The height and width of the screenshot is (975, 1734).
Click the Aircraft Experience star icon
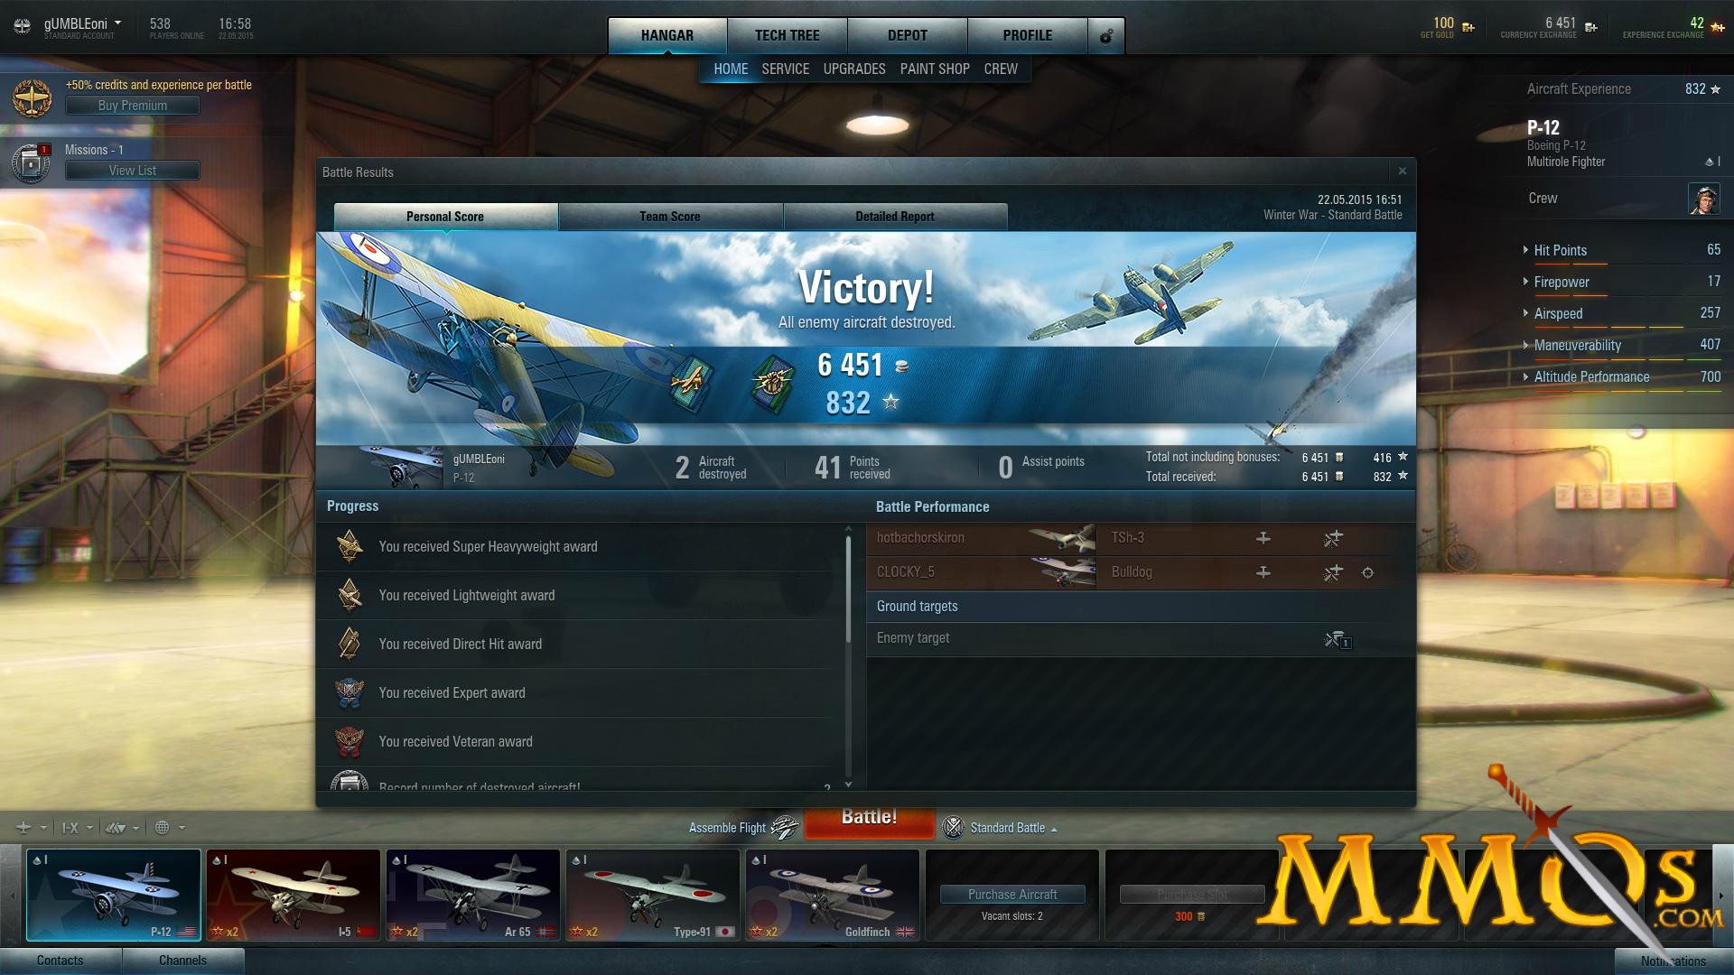coord(1716,89)
